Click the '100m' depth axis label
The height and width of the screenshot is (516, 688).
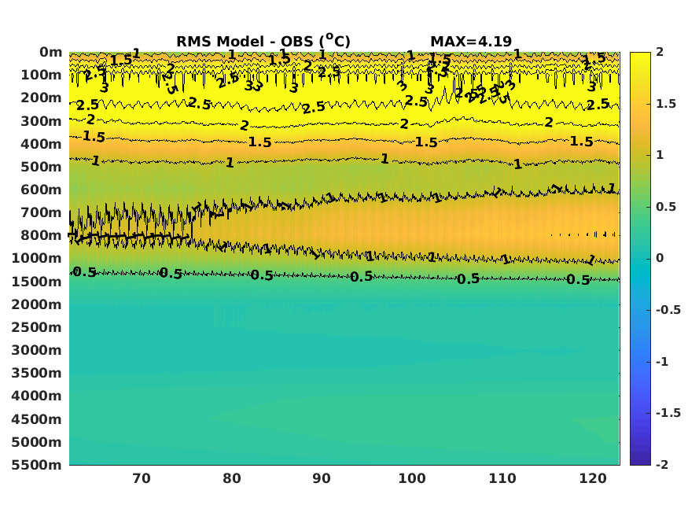(41, 75)
